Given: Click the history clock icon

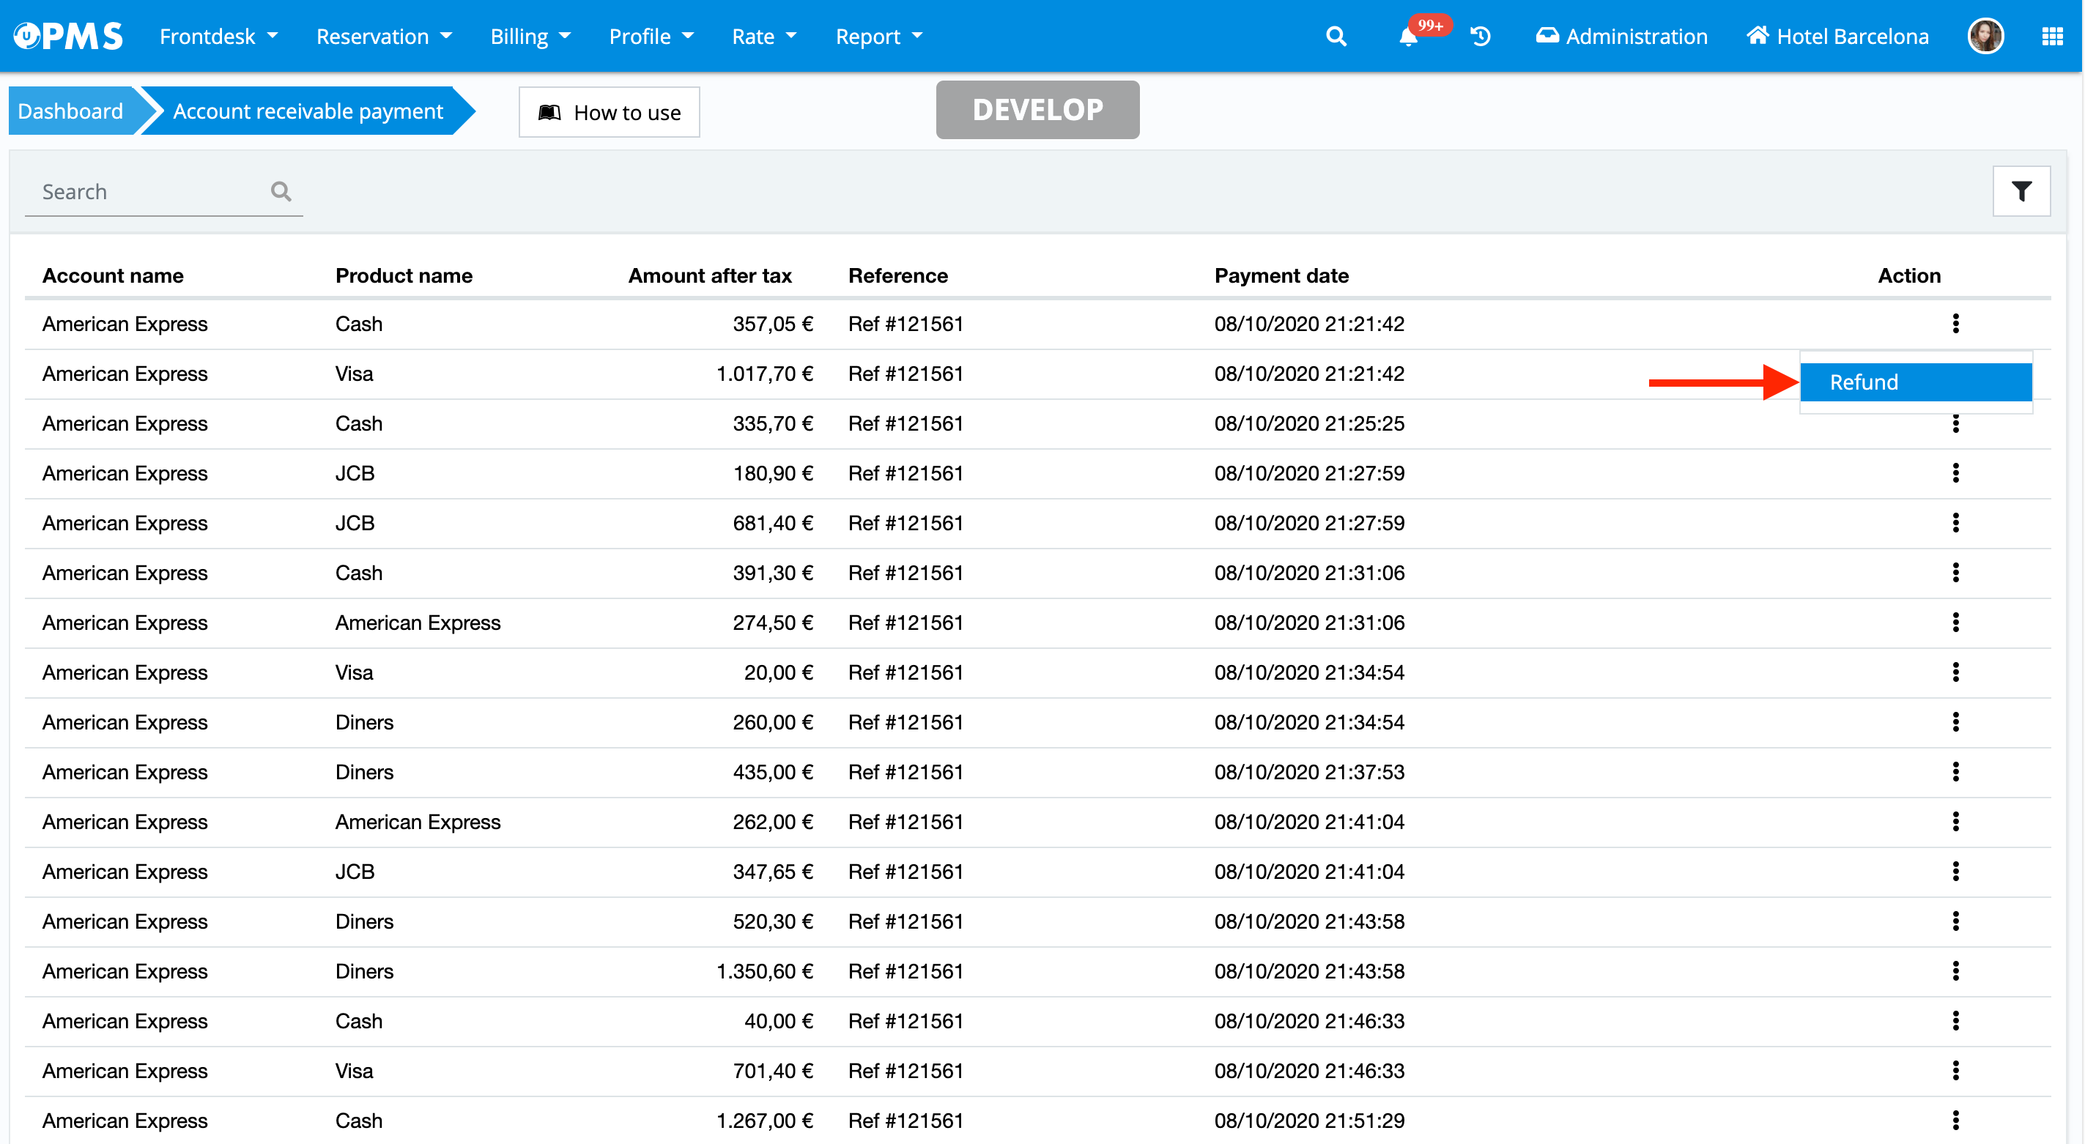Looking at the screenshot, I should 1481,37.
